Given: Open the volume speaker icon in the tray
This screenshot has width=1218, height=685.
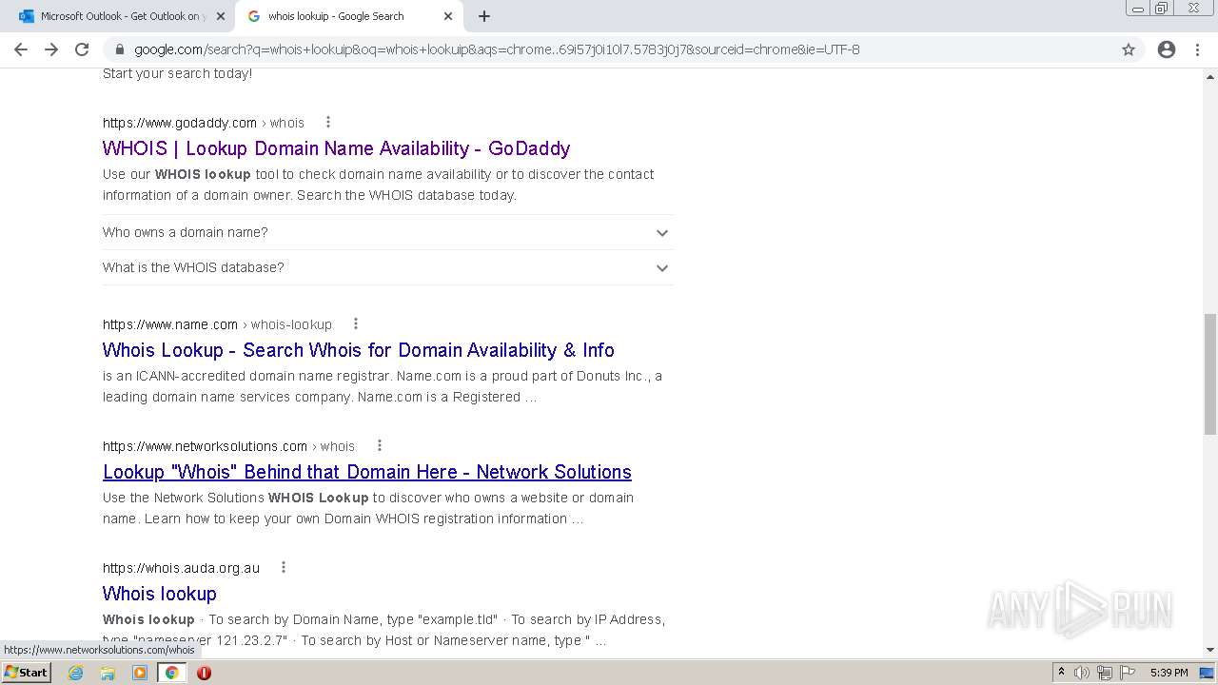Looking at the screenshot, I should 1082,673.
